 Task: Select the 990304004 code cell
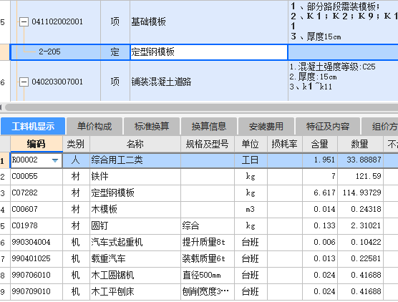[x=37, y=243]
